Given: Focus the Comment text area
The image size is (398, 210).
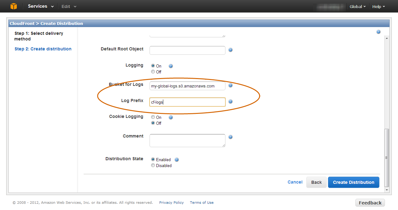Looking at the screenshot, I should (x=187, y=141).
